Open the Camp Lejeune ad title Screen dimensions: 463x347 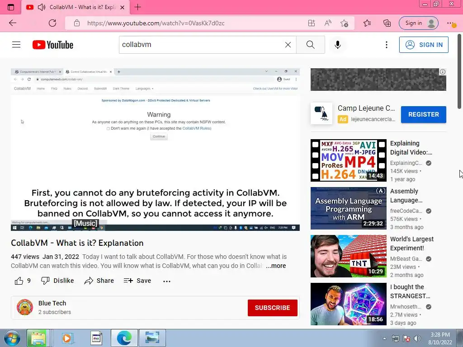366,108
